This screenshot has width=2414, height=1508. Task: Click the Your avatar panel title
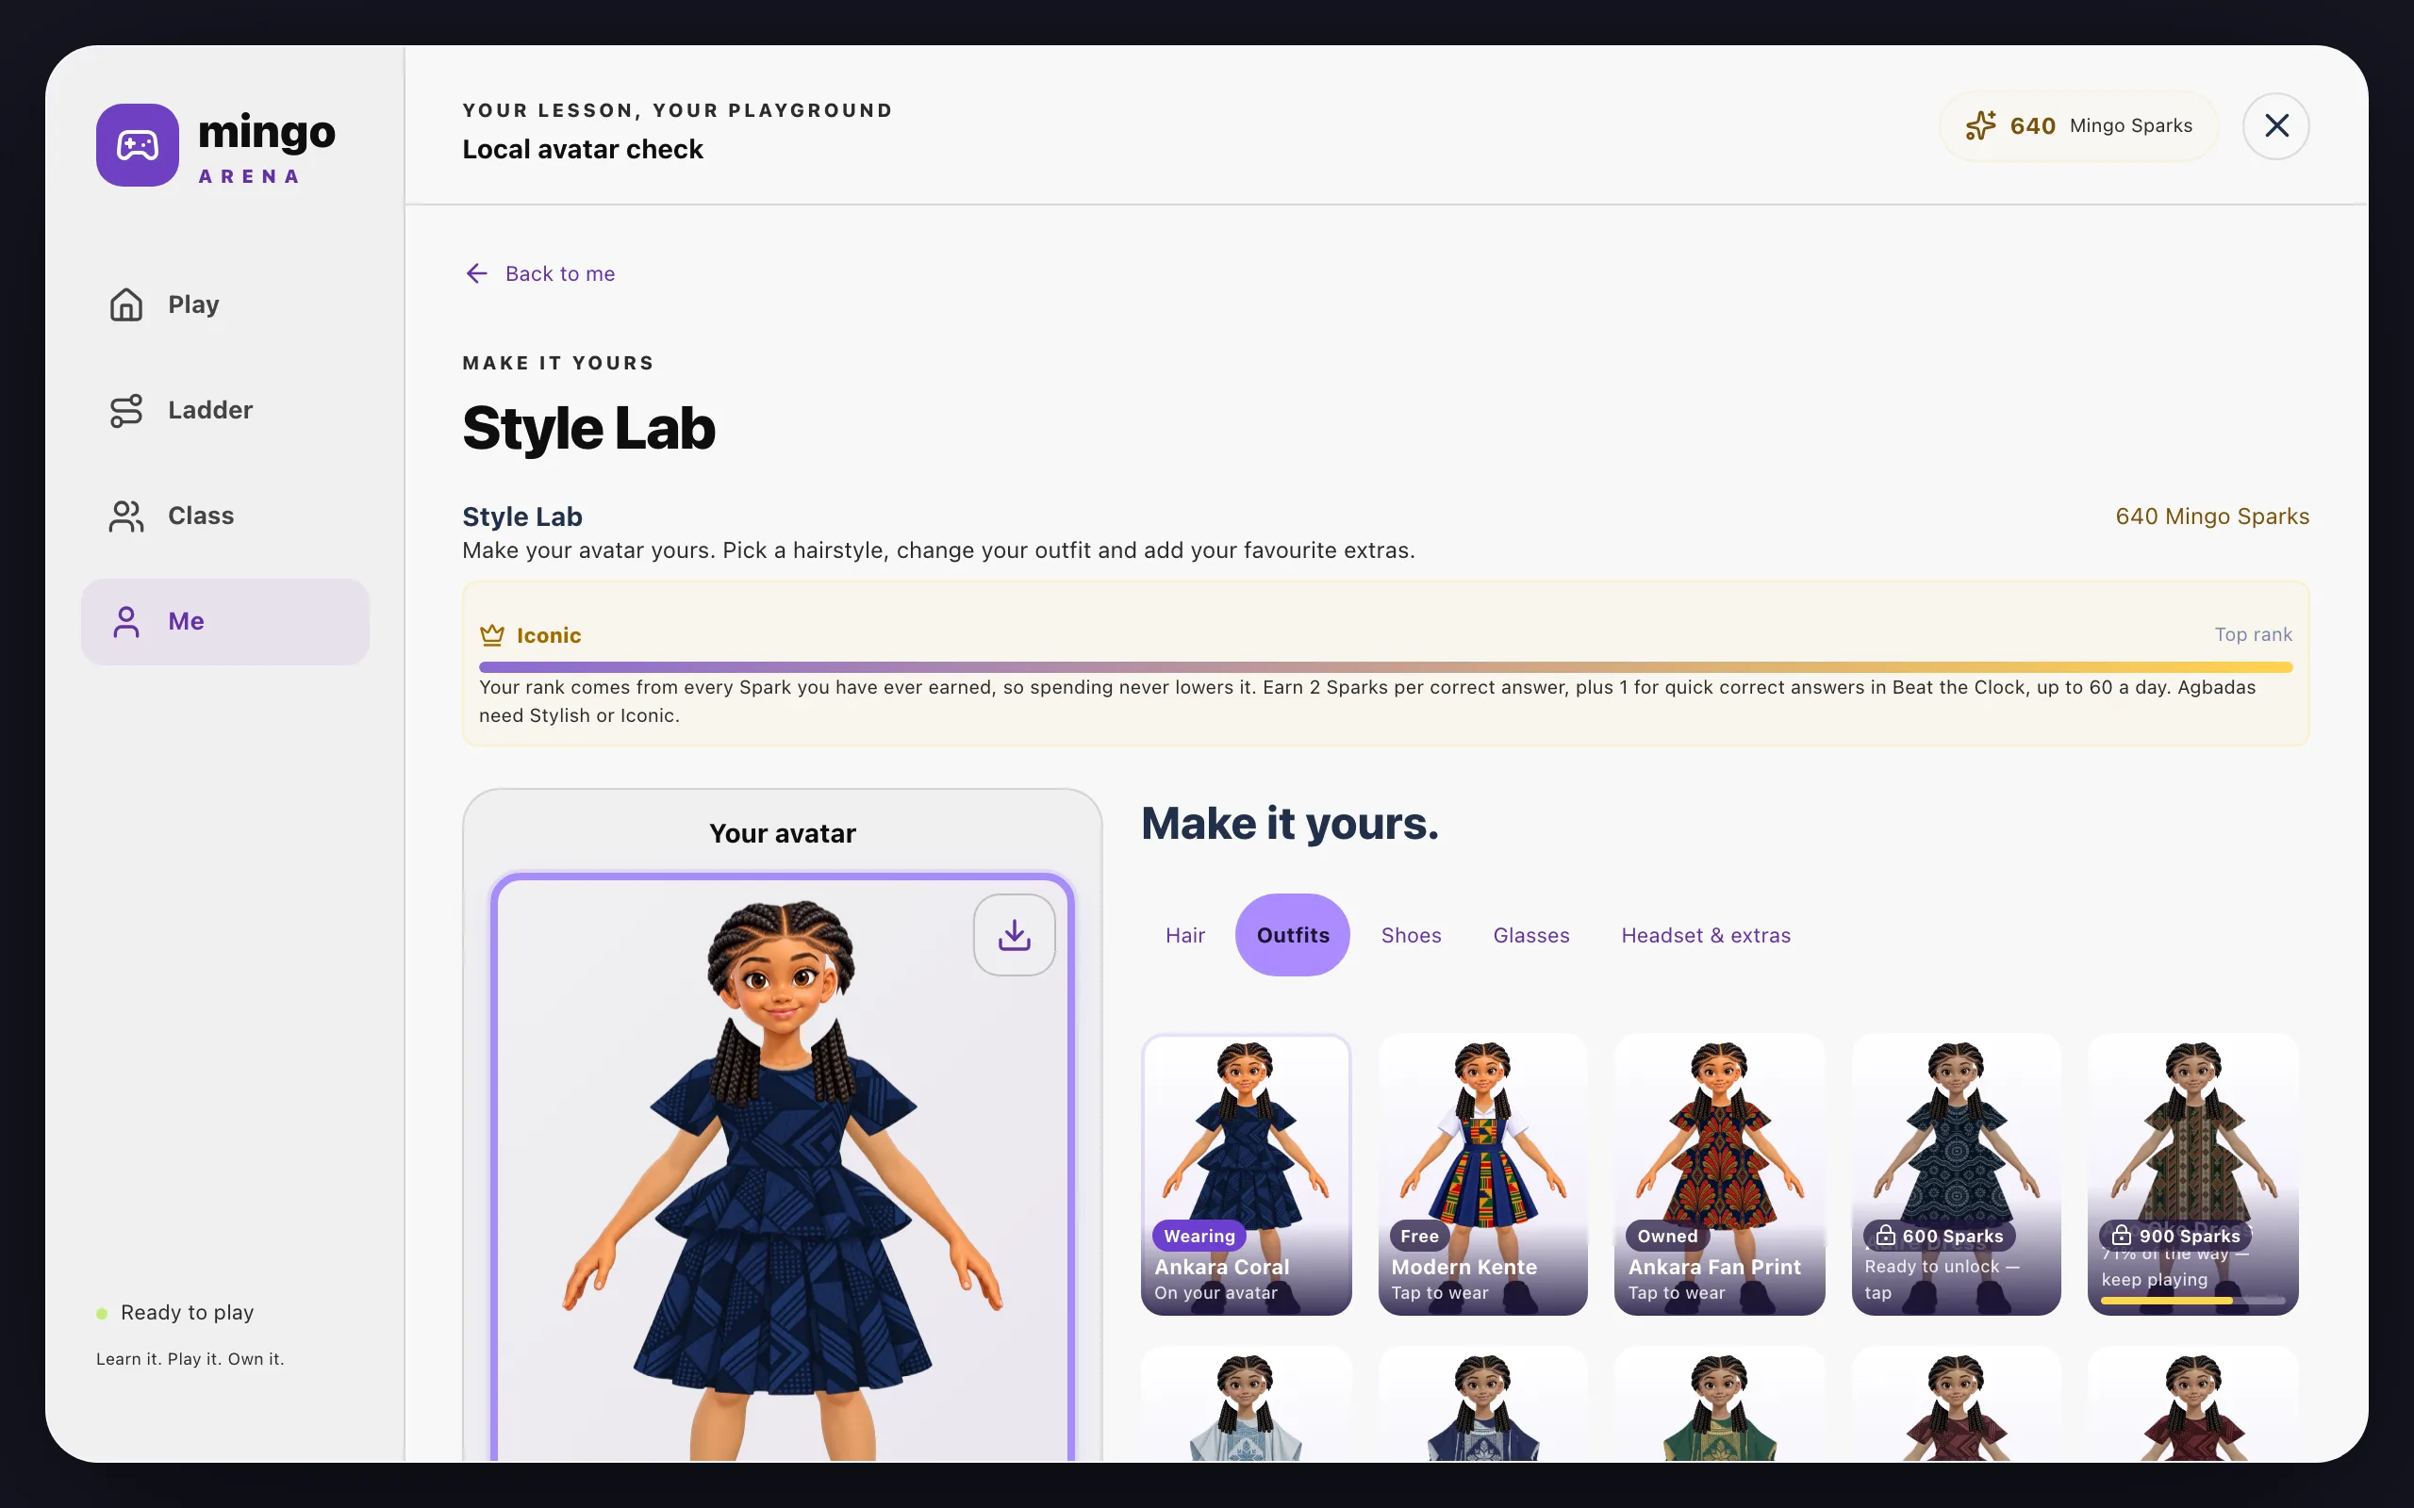click(x=783, y=834)
